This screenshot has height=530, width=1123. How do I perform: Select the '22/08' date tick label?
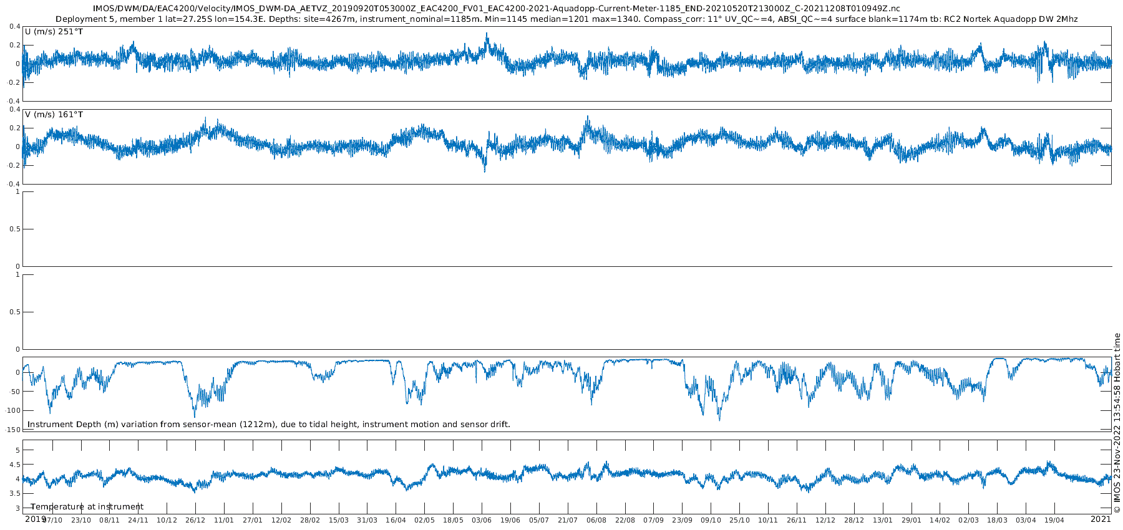tap(625, 520)
